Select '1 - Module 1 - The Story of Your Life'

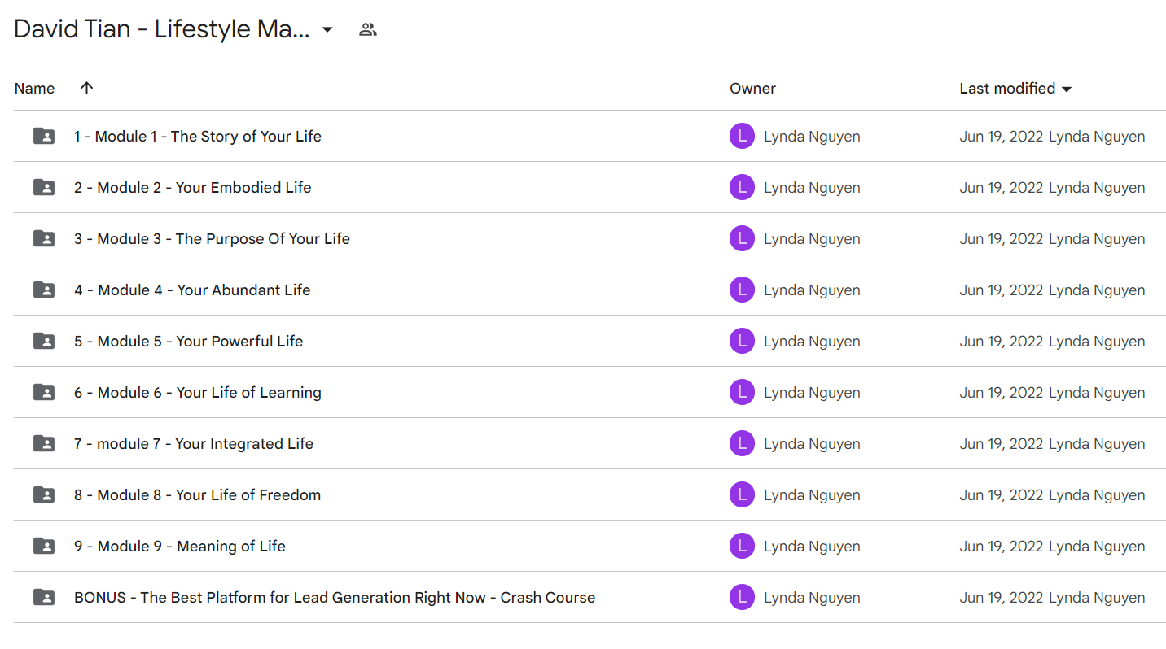pos(198,136)
